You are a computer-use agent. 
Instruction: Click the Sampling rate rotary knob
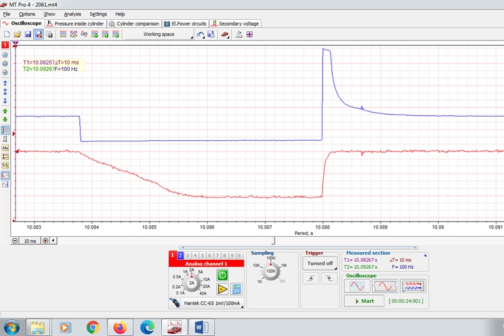pos(271,271)
